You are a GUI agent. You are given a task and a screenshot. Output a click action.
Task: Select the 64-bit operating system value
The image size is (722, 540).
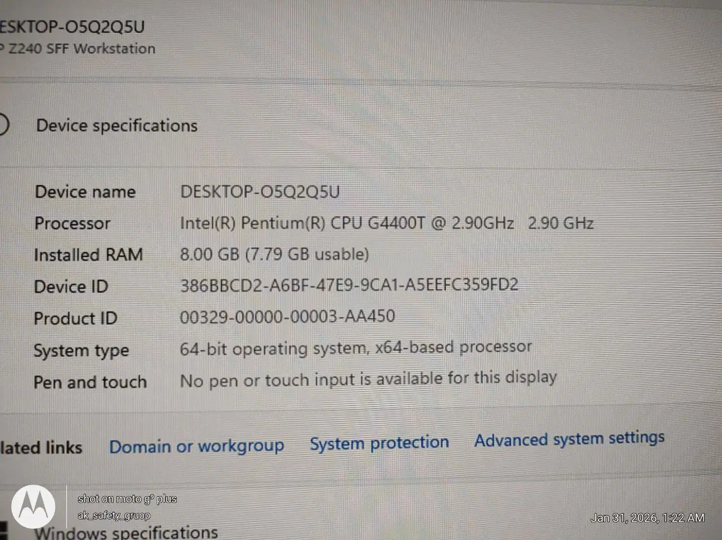pyautogui.click(x=356, y=347)
